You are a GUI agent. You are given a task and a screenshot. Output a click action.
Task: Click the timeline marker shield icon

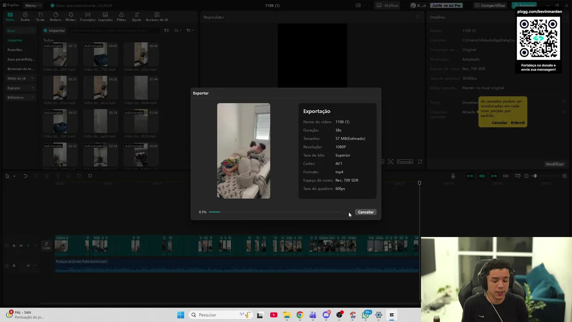90,176
